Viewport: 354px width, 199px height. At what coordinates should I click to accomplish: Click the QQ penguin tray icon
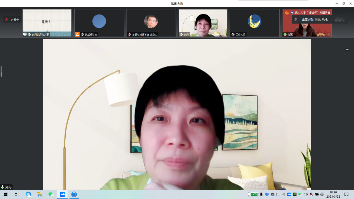pyautogui.click(x=311, y=194)
